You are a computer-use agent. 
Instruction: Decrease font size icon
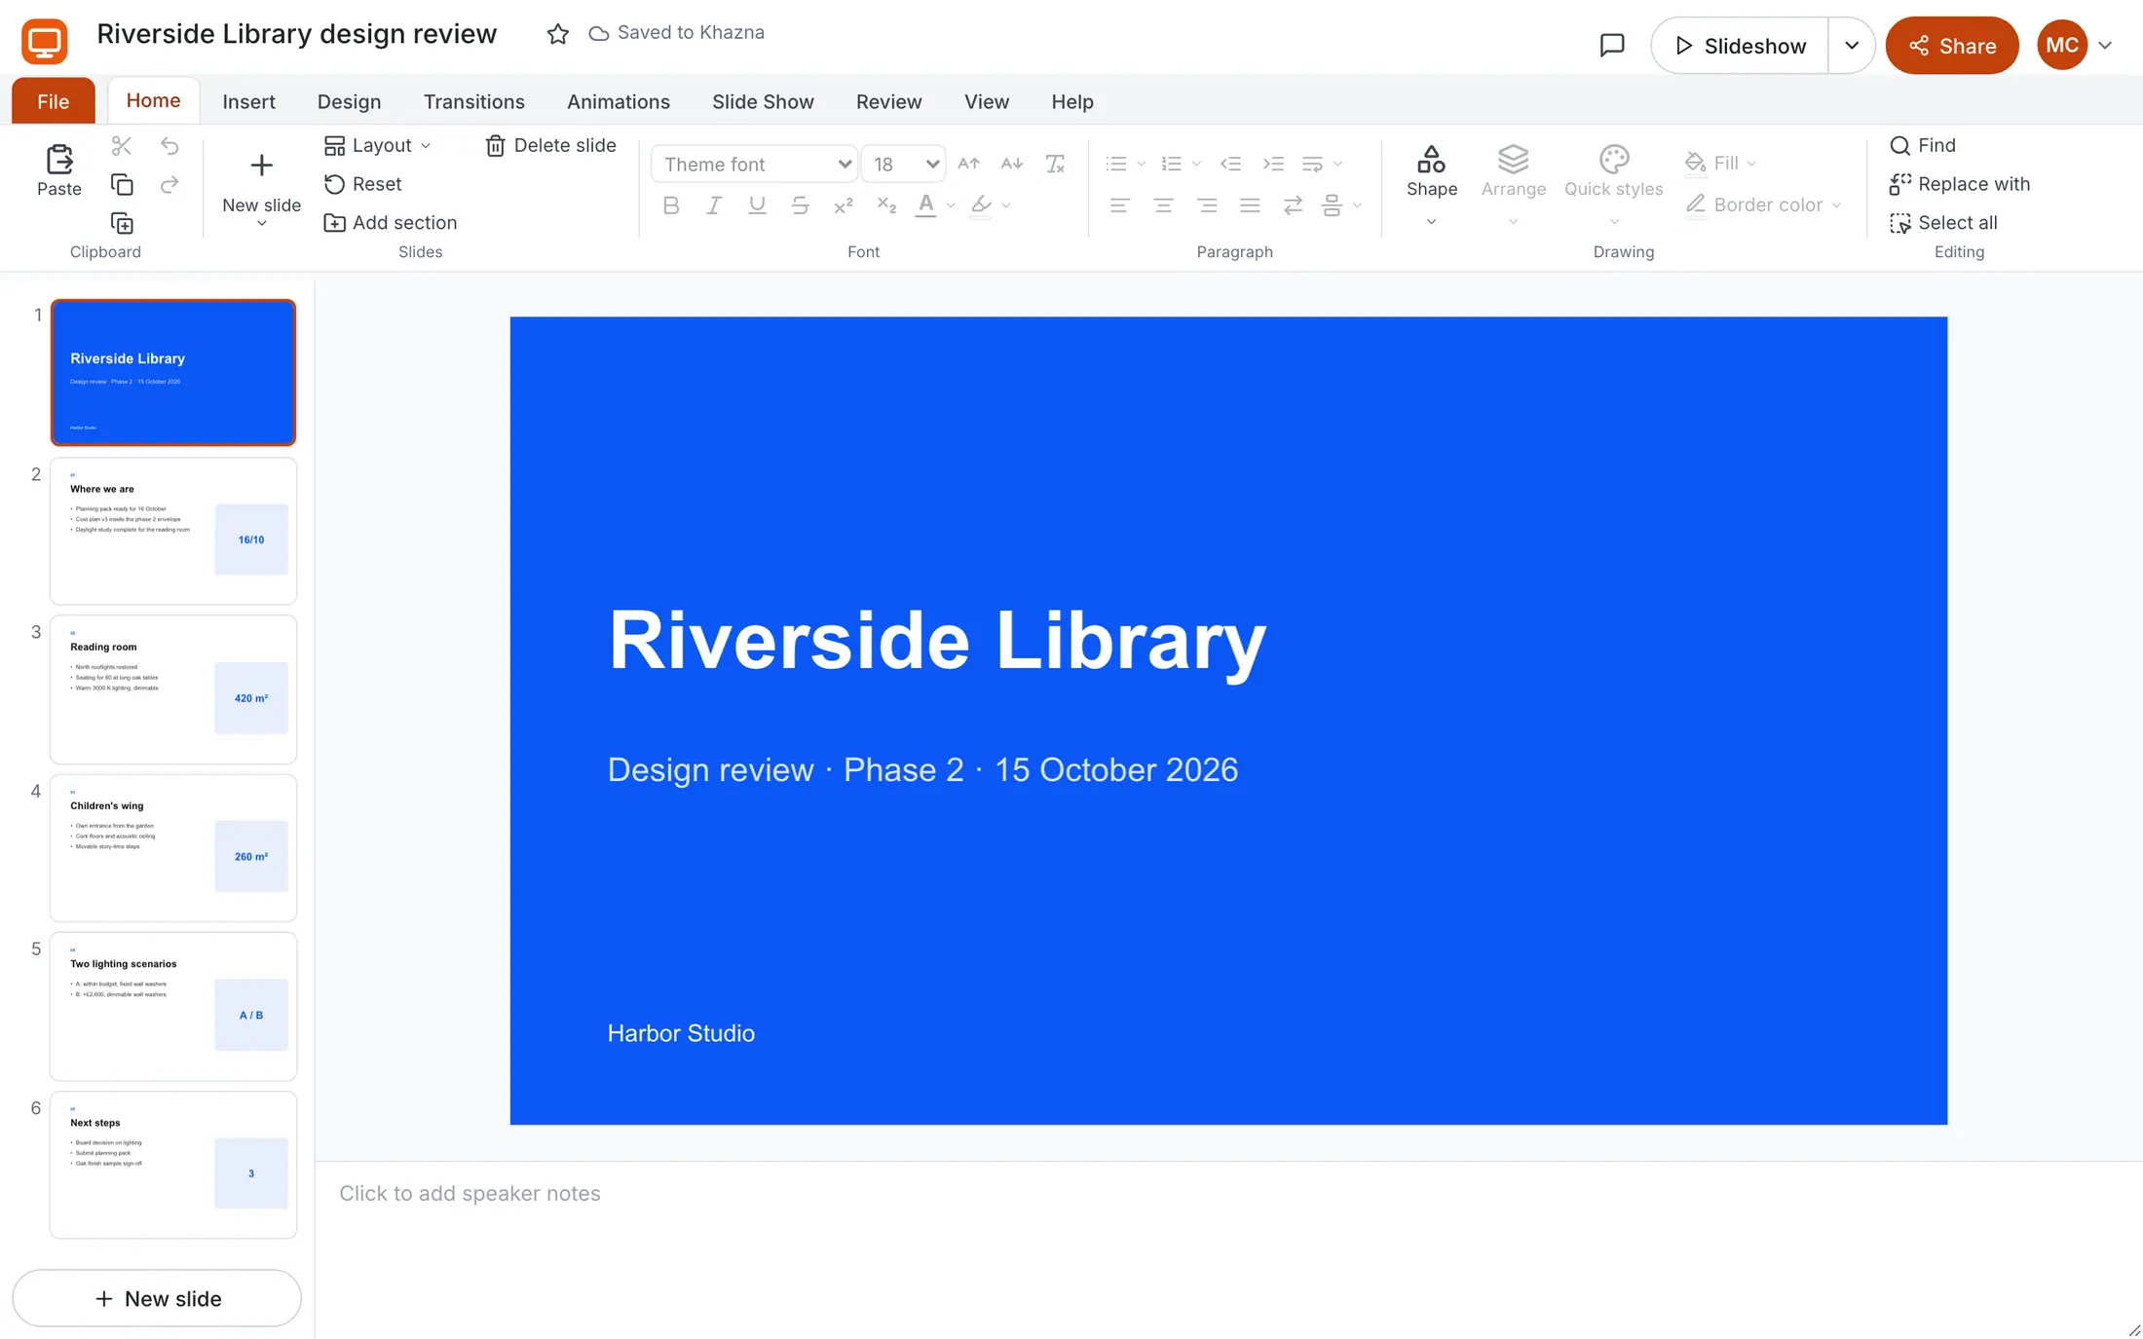1012,164
